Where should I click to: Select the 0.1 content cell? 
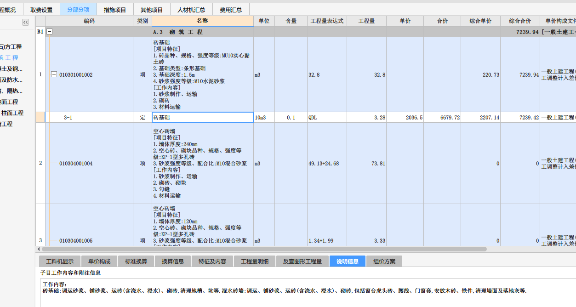tap(291, 118)
